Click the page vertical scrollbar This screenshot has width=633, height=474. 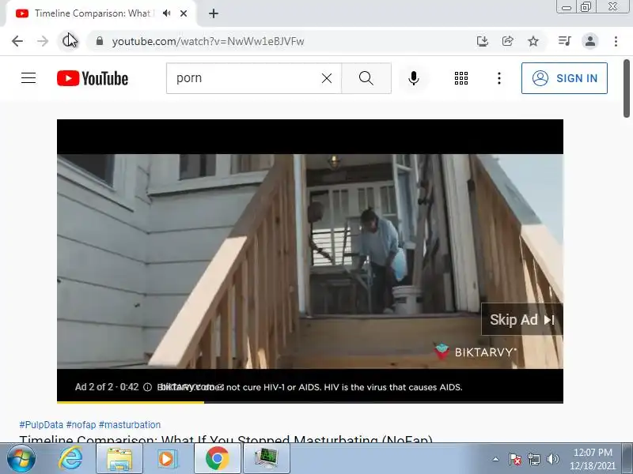[x=626, y=88]
